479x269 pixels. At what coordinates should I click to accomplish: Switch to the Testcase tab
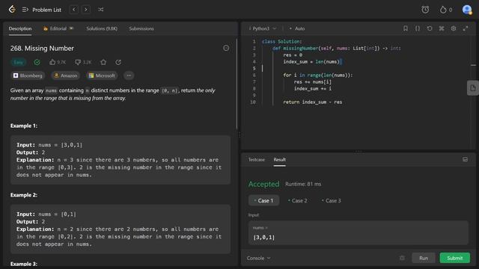(256, 159)
